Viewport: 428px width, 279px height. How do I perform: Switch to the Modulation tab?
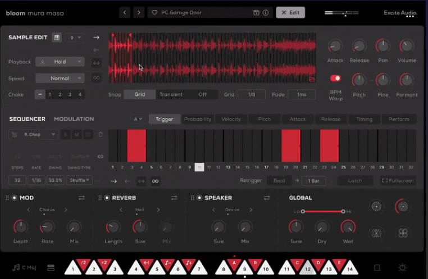(x=74, y=119)
